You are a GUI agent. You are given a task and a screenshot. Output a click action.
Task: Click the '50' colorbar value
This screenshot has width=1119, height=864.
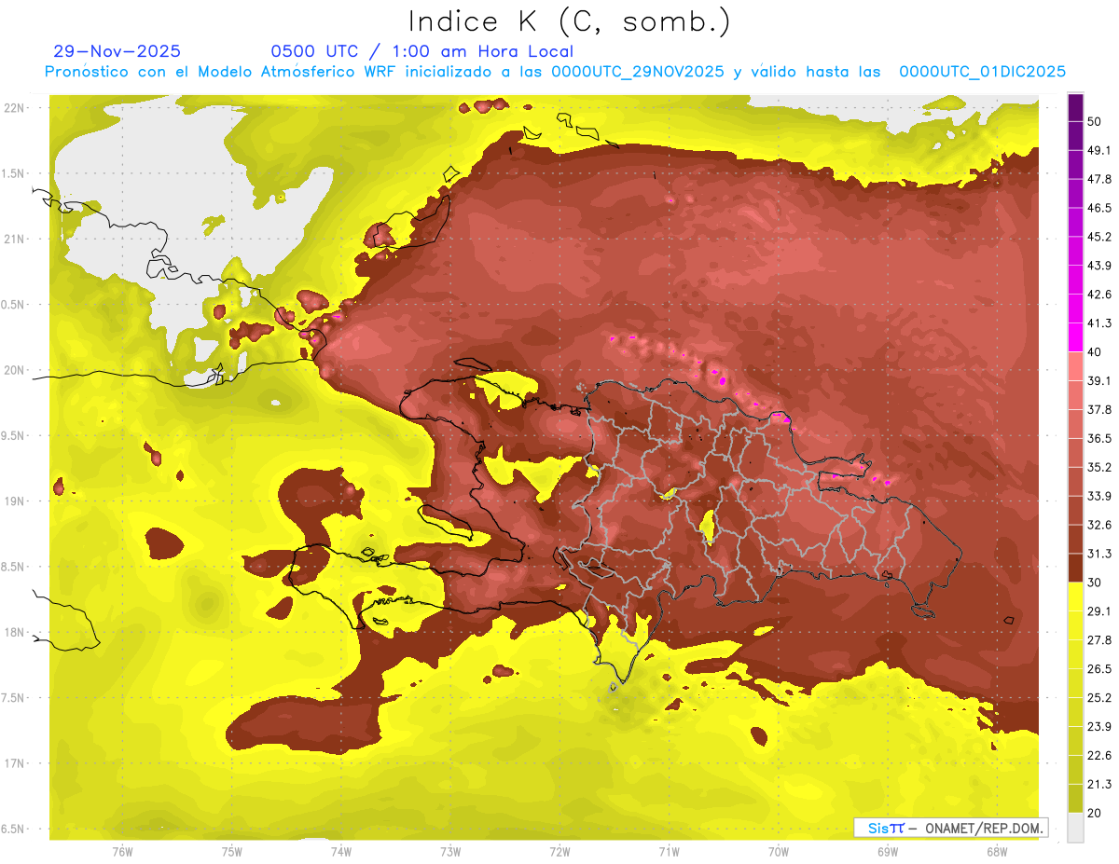click(x=1095, y=121)
